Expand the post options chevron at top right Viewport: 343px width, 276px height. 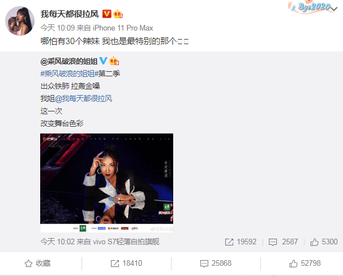point(334,8)
